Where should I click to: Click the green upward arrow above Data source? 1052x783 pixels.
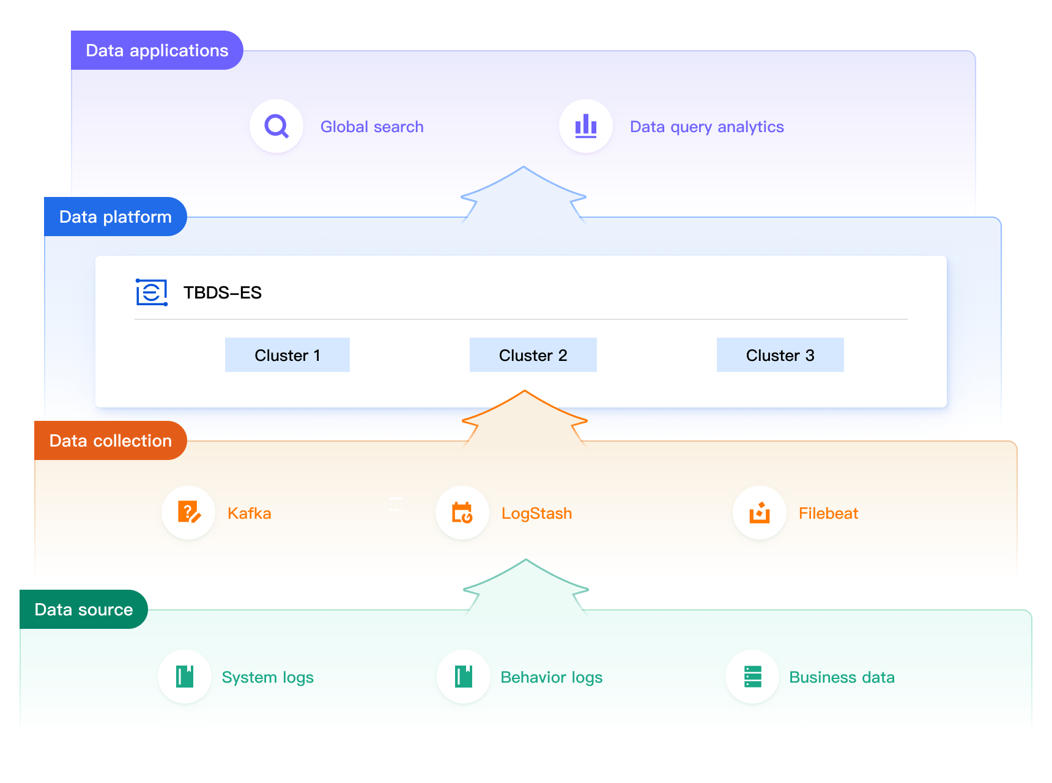point(526,587)
